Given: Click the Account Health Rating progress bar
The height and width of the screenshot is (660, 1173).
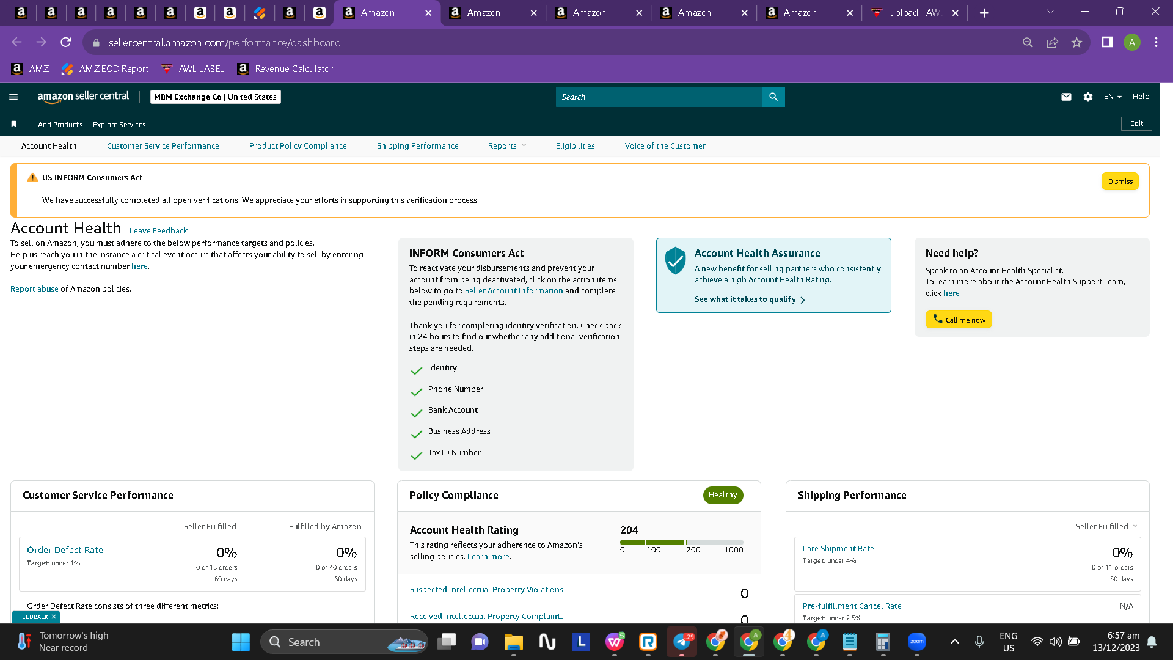Looking at the screenshot, I should [682, 542].
